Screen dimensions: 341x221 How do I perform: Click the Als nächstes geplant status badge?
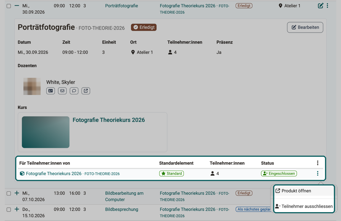[x=254, y=209]
